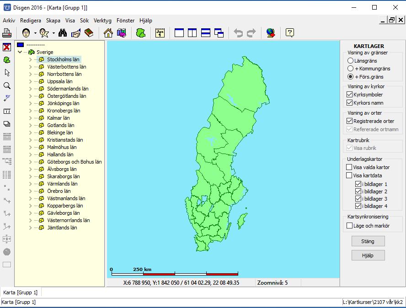Select single window layout icon
Image resolution: width=406 pixels, height=308 pixels.
pos(179,33)
